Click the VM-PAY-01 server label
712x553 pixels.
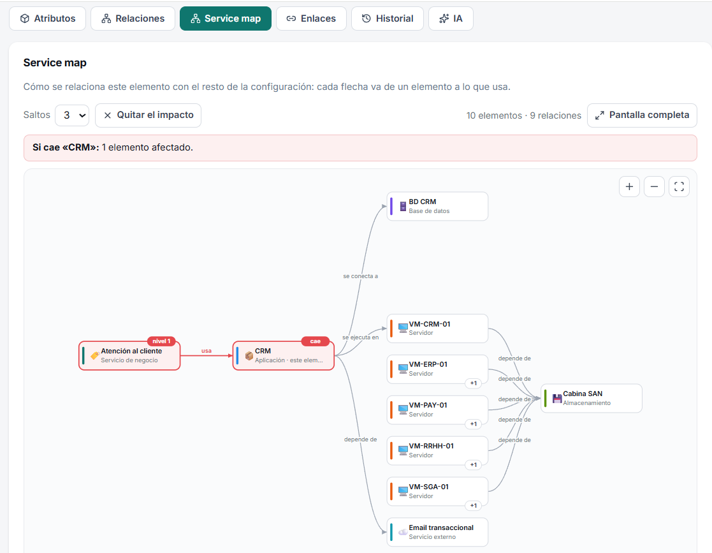point(428,405)
